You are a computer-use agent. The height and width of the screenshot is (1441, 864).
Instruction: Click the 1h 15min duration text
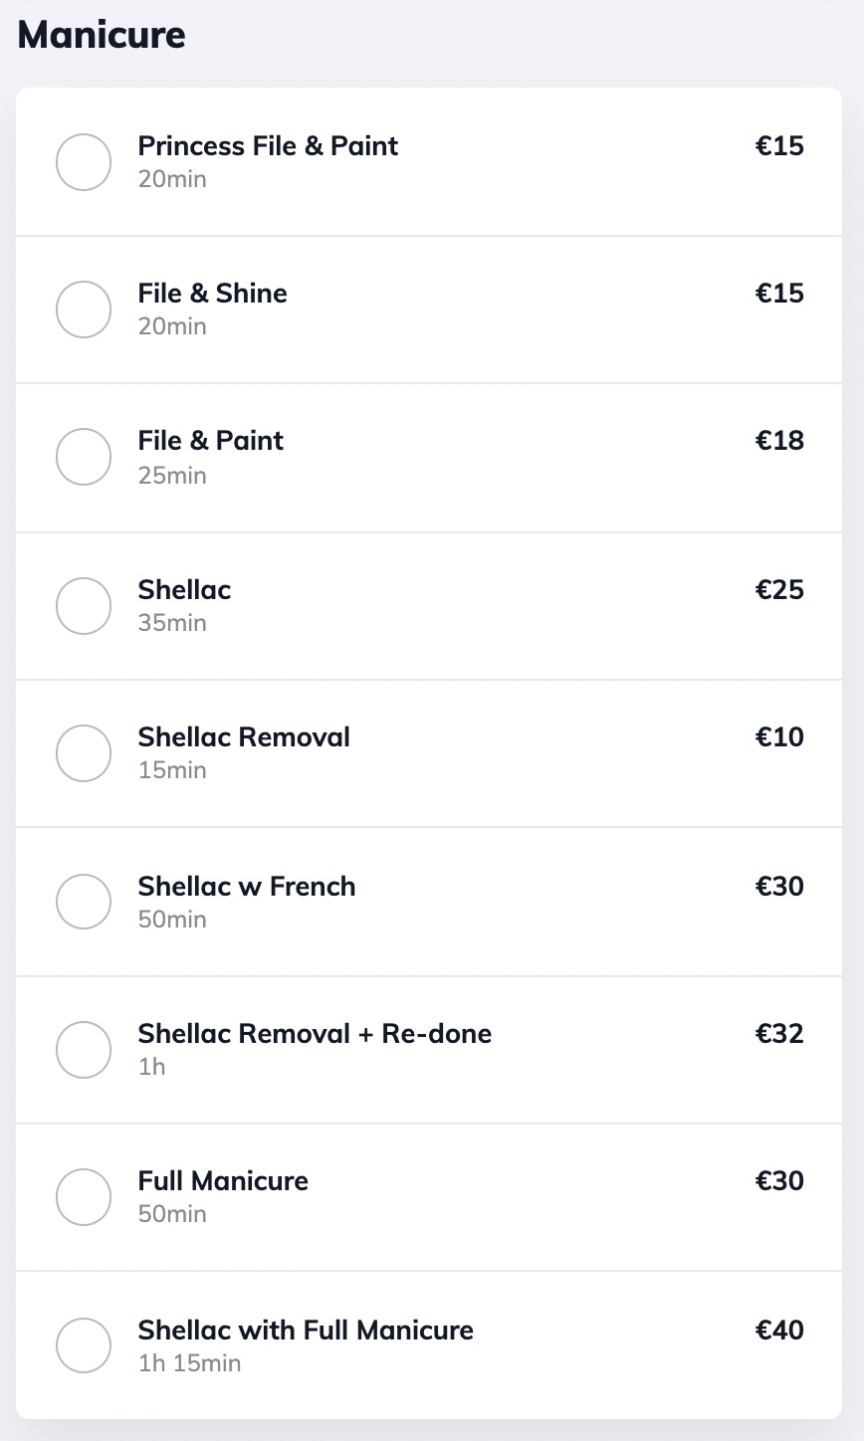pyautogui.click(x=189, y=1363)
